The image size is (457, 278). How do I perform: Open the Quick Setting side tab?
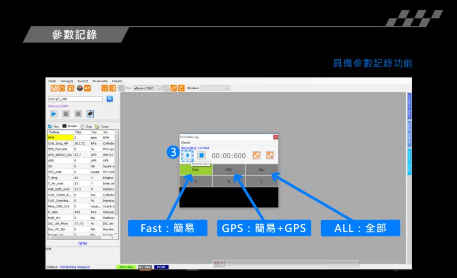tap(409, 134)
